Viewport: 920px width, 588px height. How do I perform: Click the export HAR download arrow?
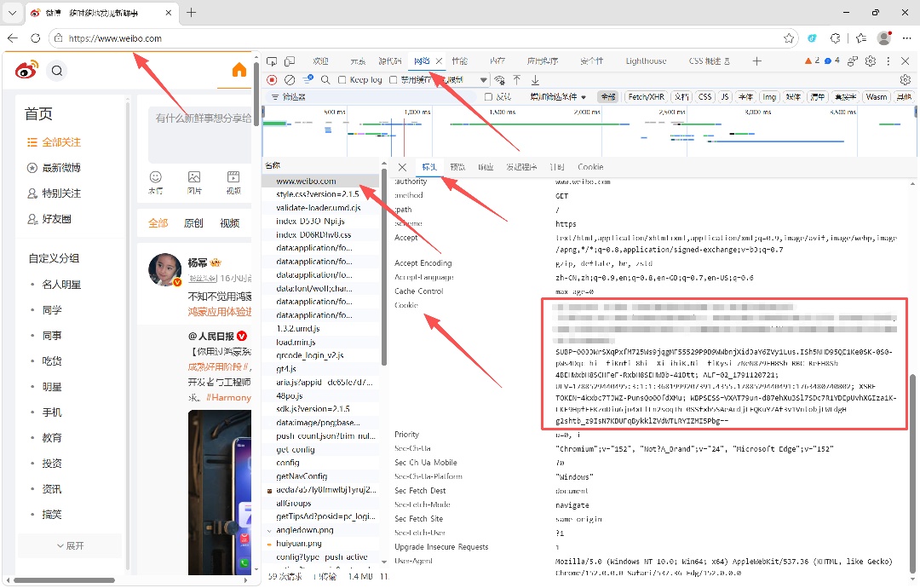(535, 80)
